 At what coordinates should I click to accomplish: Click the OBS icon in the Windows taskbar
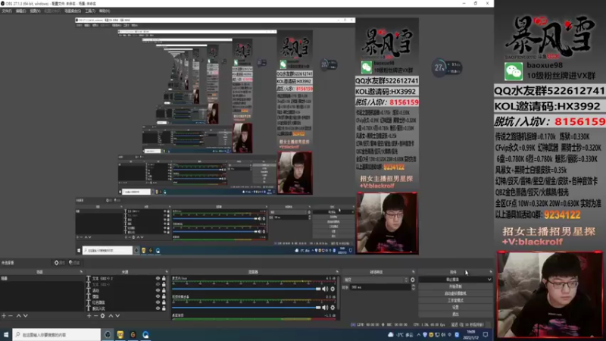pyautogui.click(x=108, y=334)
